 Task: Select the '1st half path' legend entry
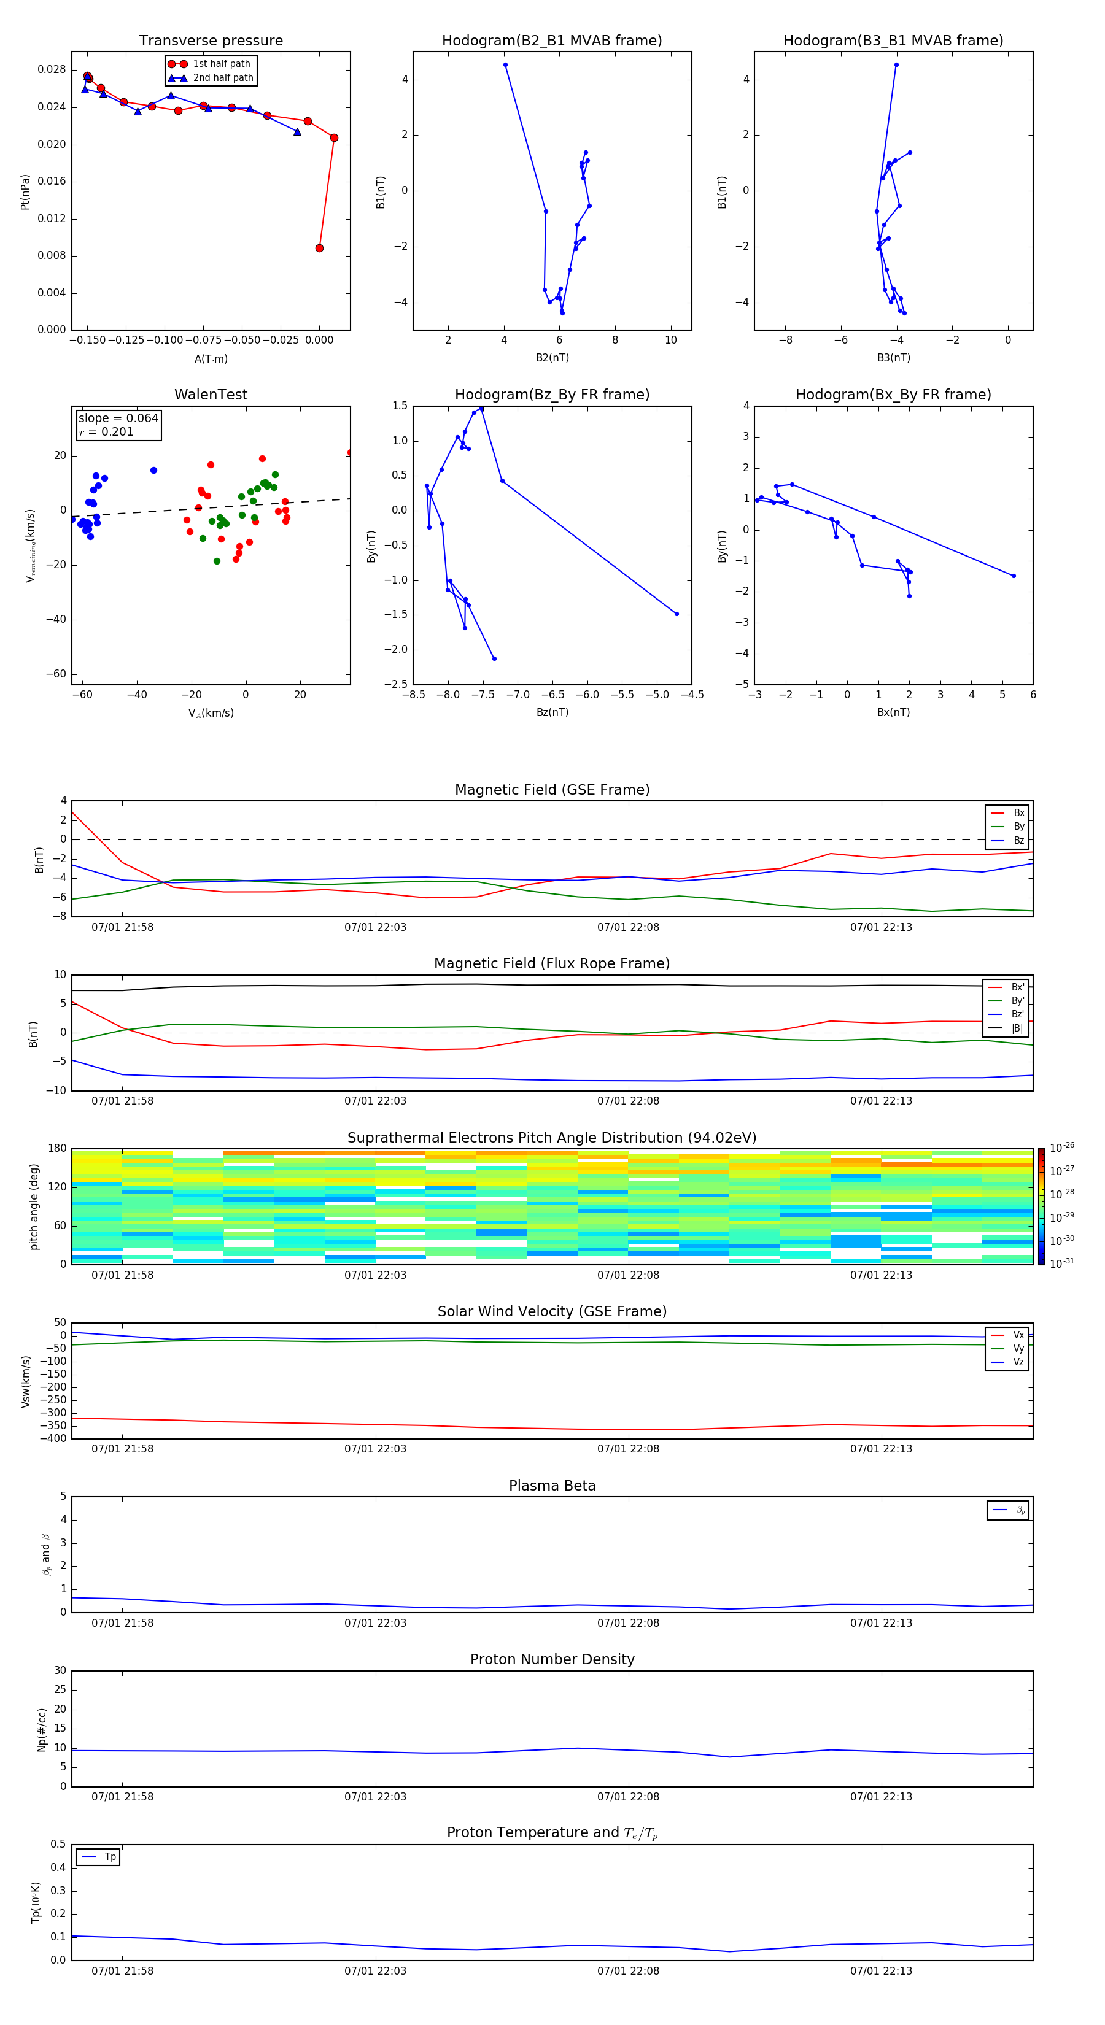[x=209, y=64]
